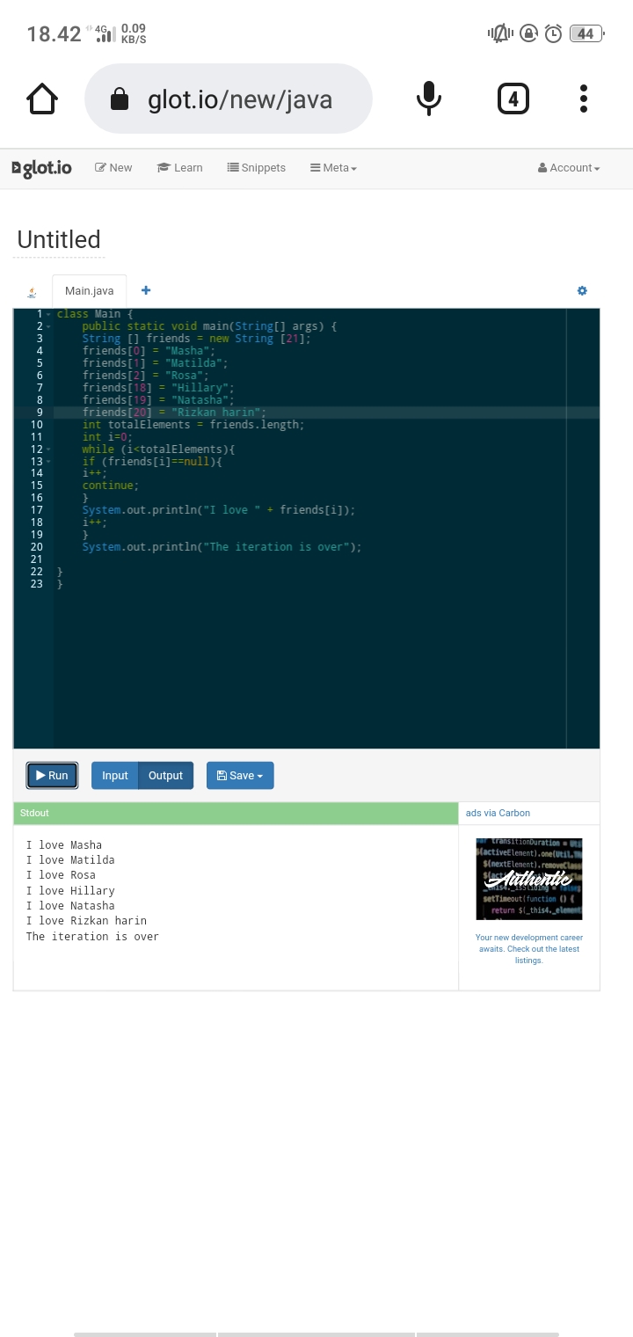This screenshot has width=633, height=1337.
Task: Open the Save dropdown button
Action: [240, 775]
